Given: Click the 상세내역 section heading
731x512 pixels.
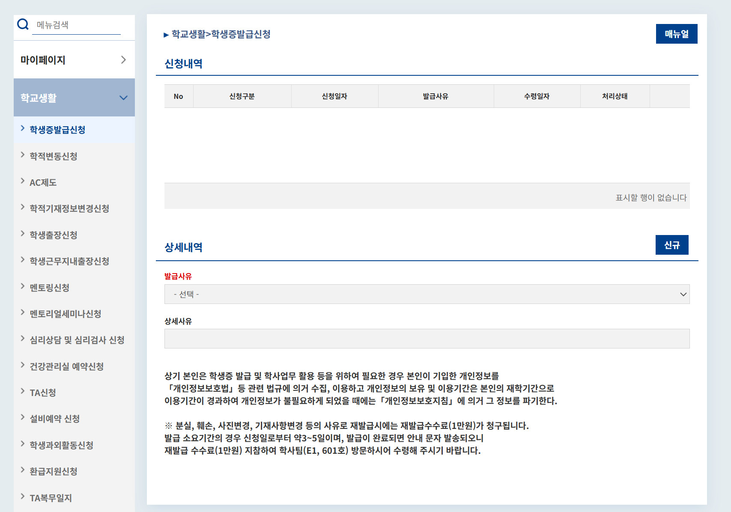Looking at the screenshot, I should pyautogui.click(x=184, y=247).
